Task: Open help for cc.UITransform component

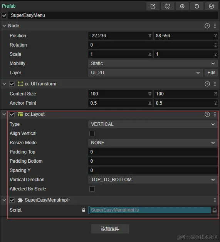Action: pos(207,84)
